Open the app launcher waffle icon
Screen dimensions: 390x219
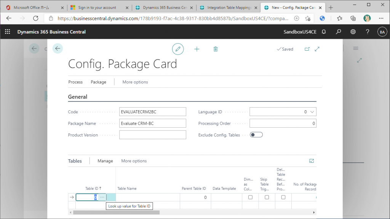8,32
